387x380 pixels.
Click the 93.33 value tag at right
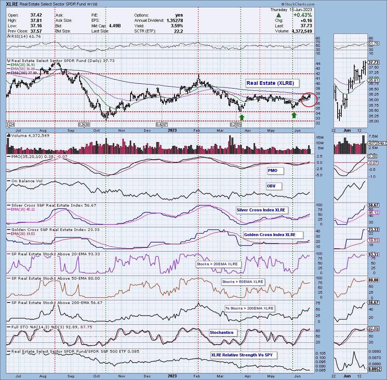point(373,255)
